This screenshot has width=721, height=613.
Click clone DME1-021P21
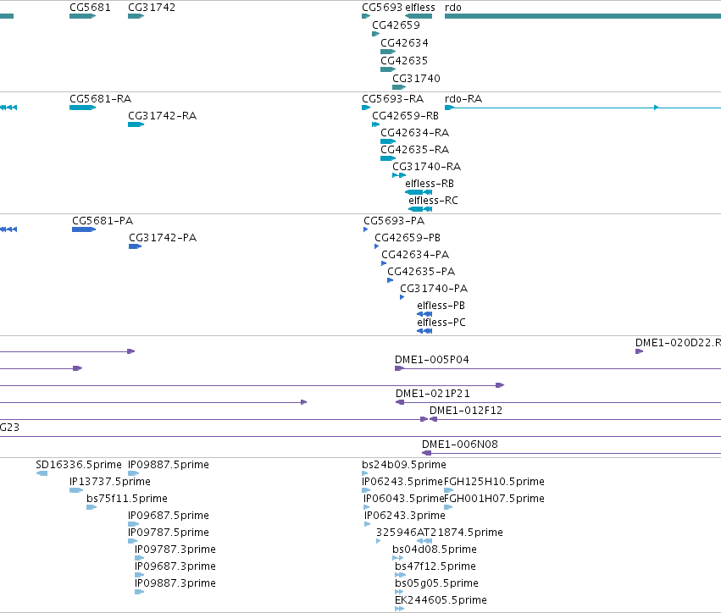click(x=433, y=395)
